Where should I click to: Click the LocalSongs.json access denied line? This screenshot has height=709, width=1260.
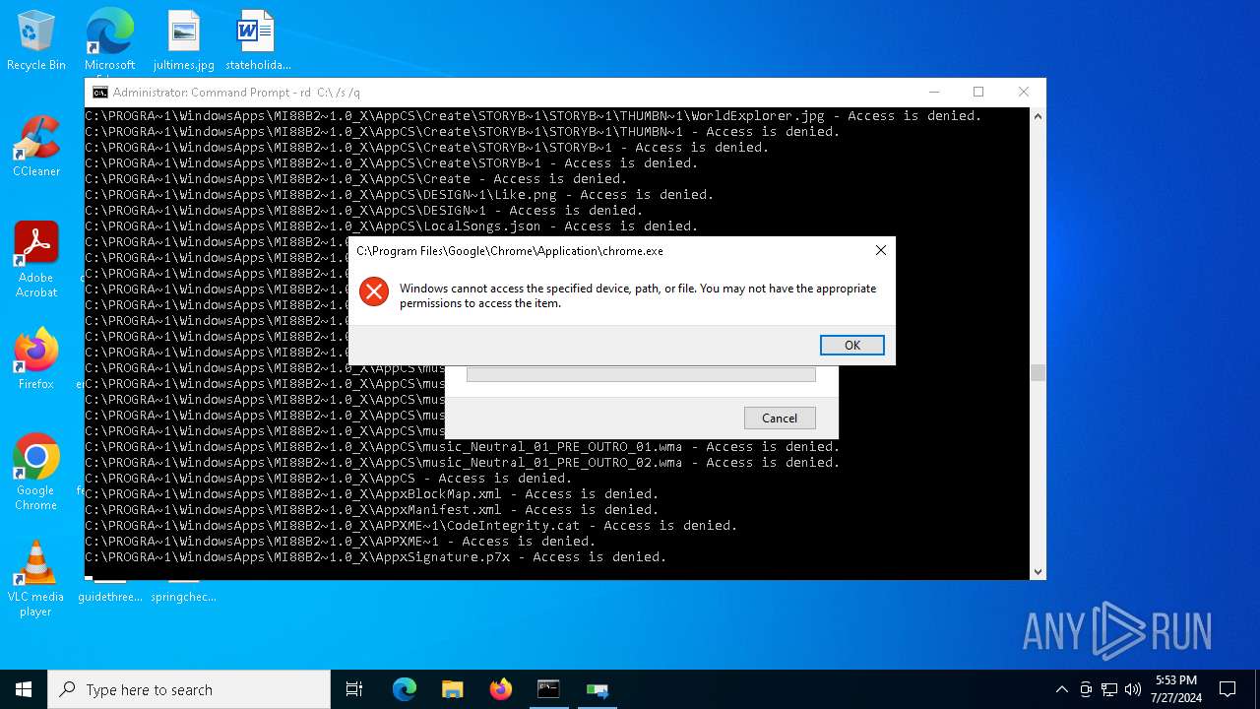coord(392,226)
